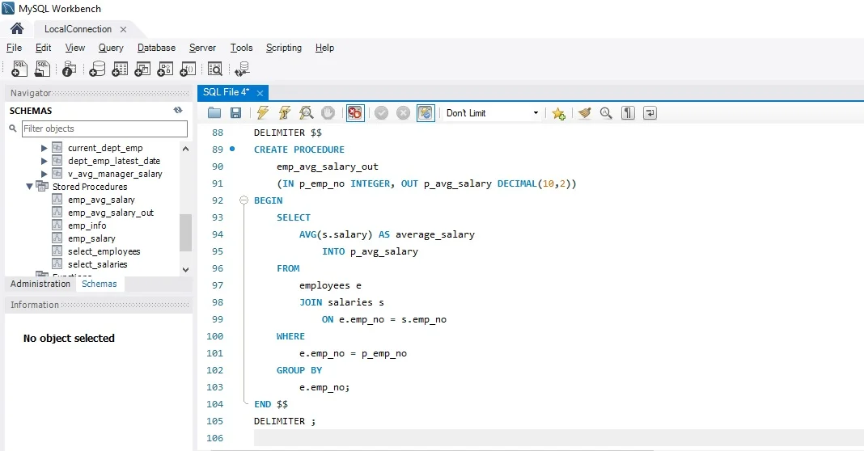Open the Don't Limit rows dropdown
The width and height of the screenshot is (864, 451).
492,113
